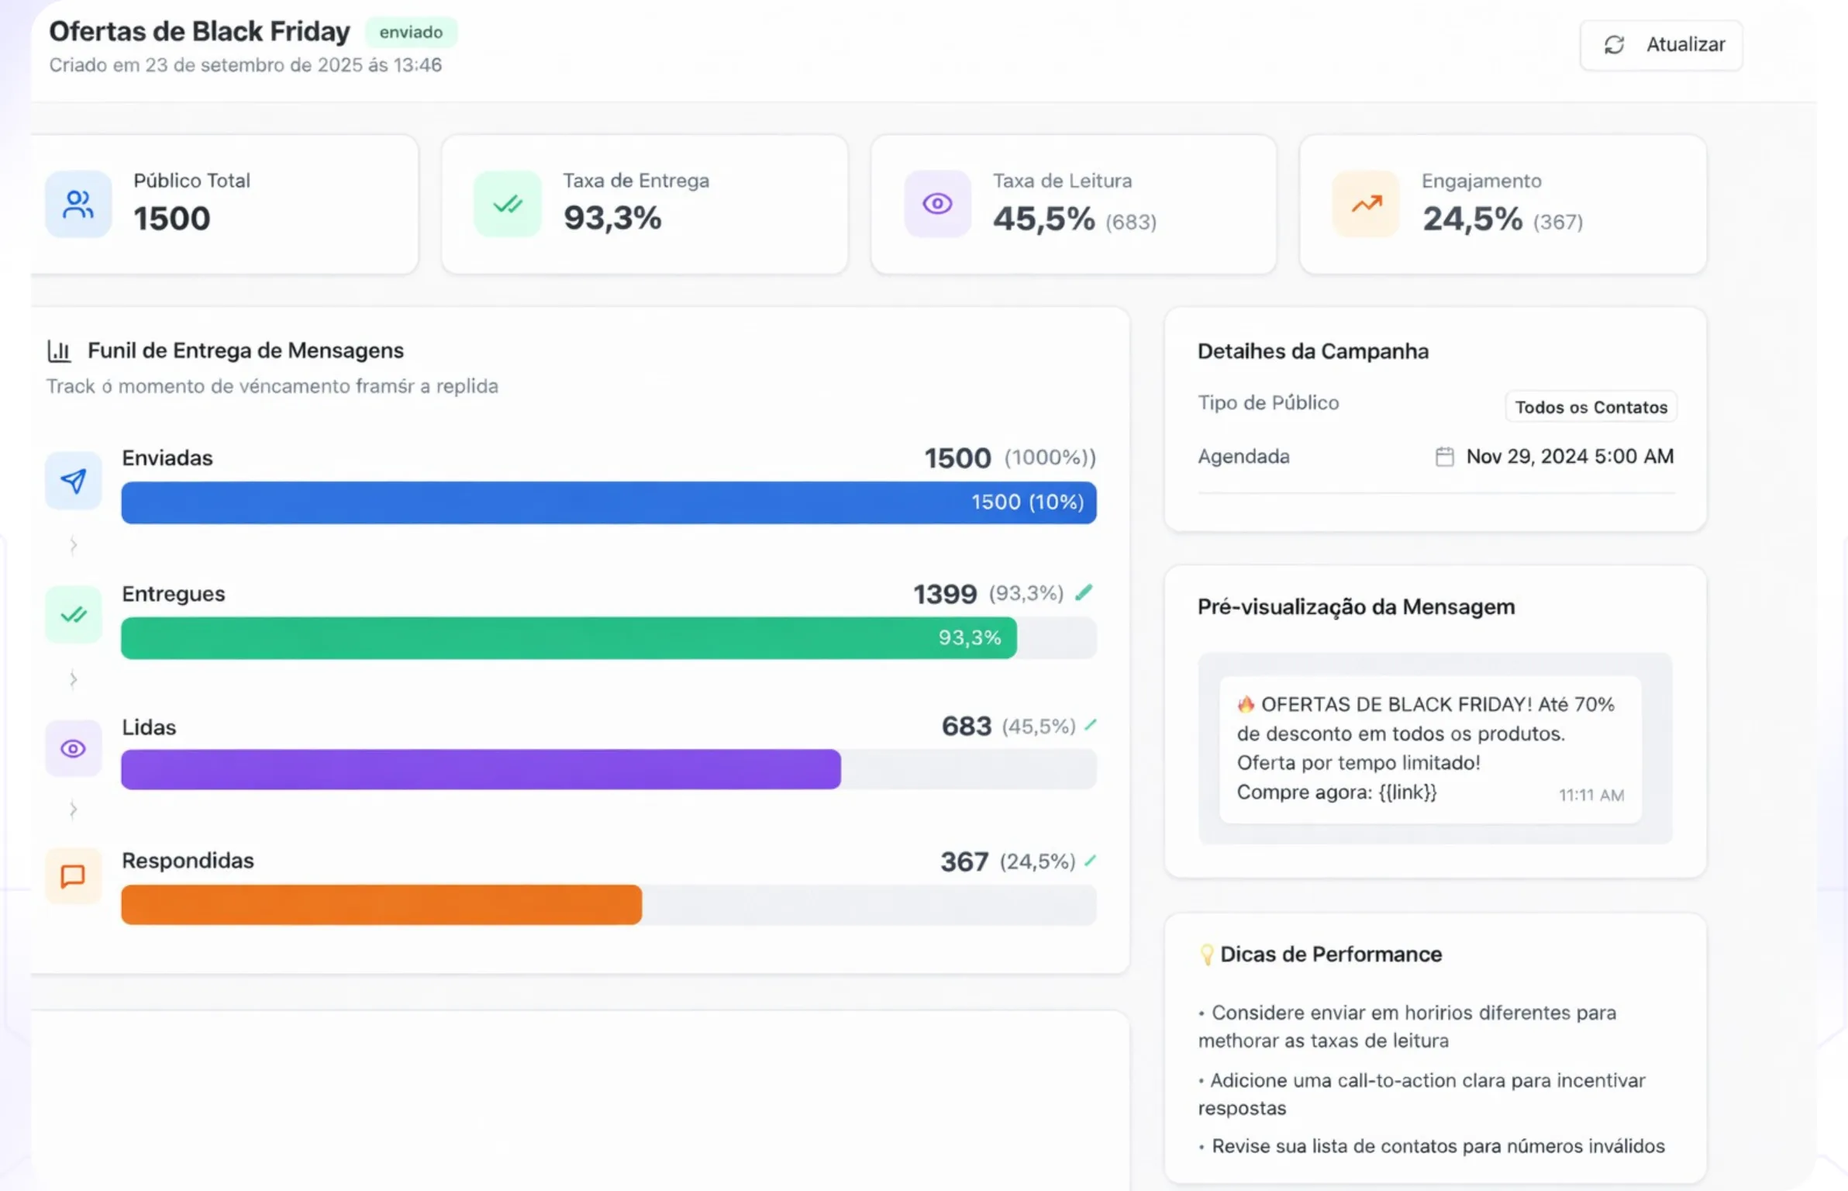Screen dimensions: 1848x1191
Task: Click the fire emoji in message preview
Action: 1246,704
